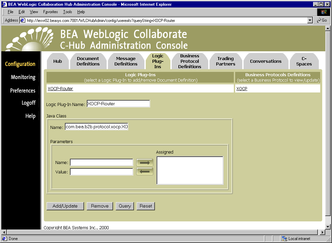Select the Logic Plug-Ins tab
This screenshot has height=243, width=332.
coord(158,61)
